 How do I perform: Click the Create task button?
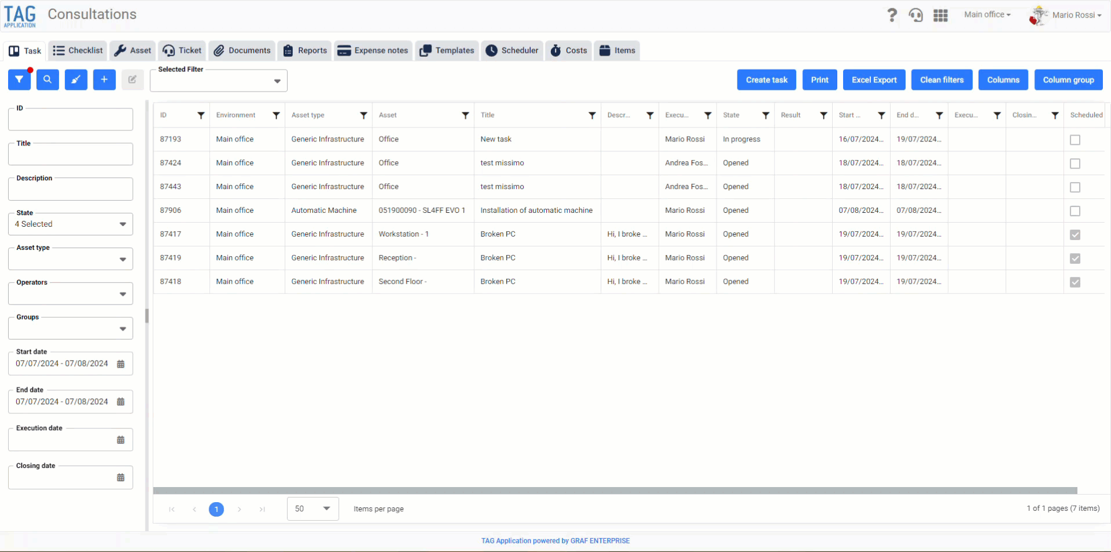click(767, 80)
